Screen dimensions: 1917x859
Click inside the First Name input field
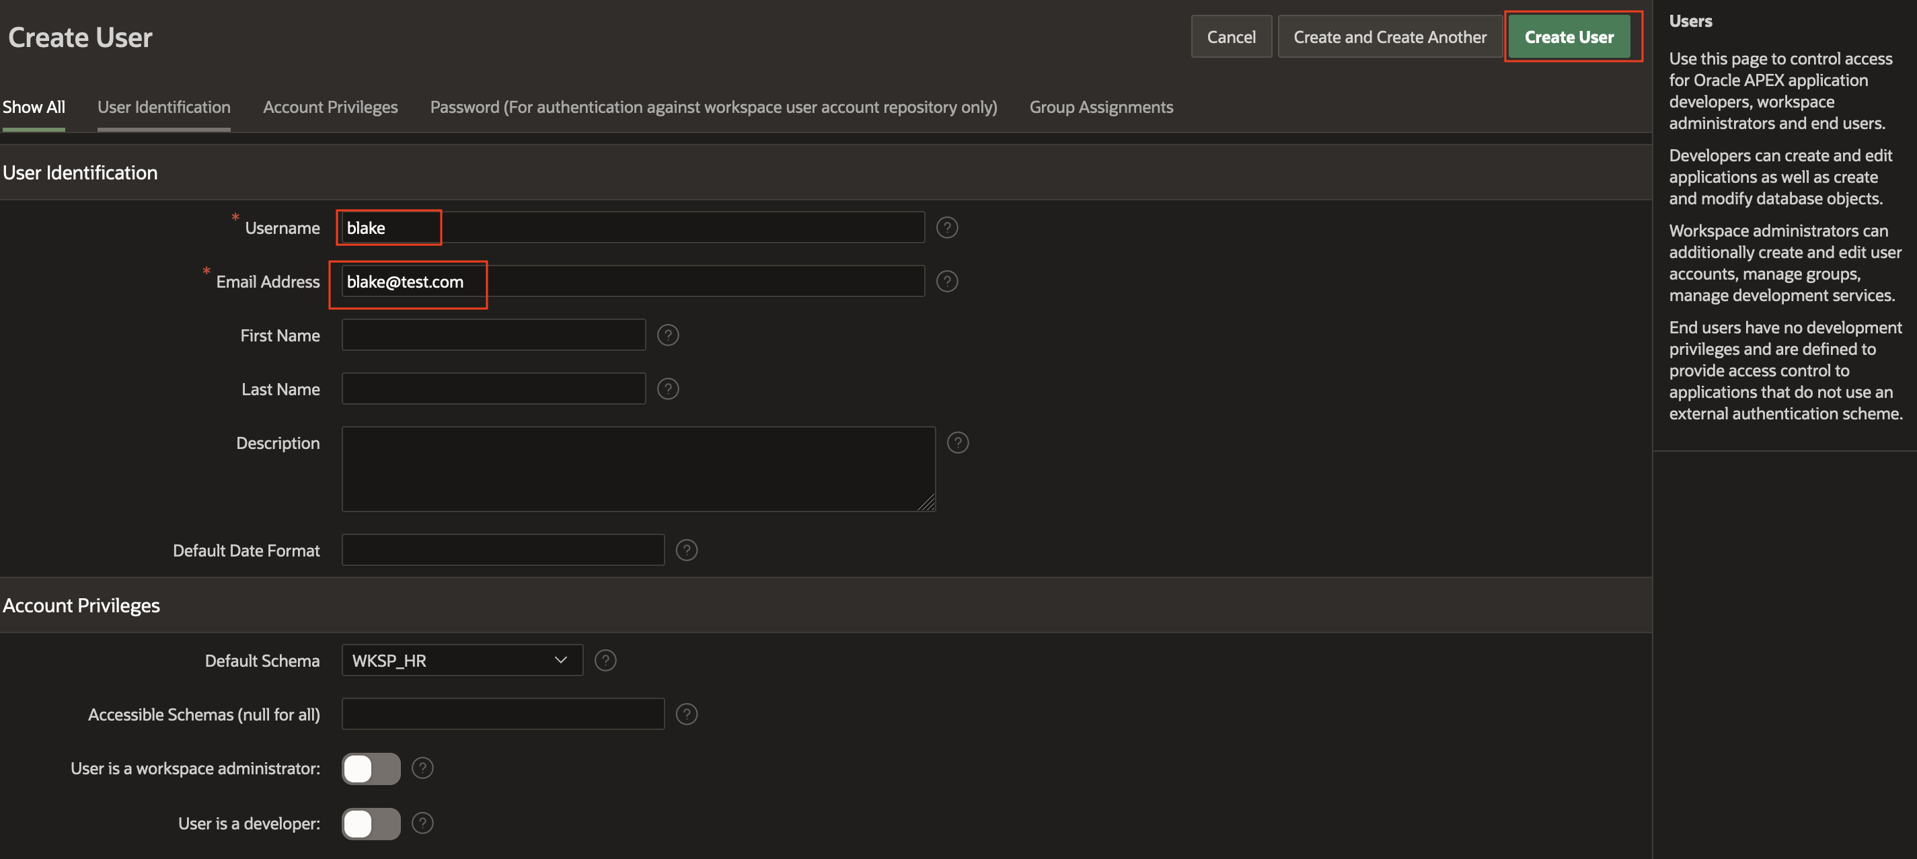pos(494,335)
